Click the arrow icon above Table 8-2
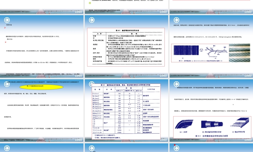 (x=92, y=20)
